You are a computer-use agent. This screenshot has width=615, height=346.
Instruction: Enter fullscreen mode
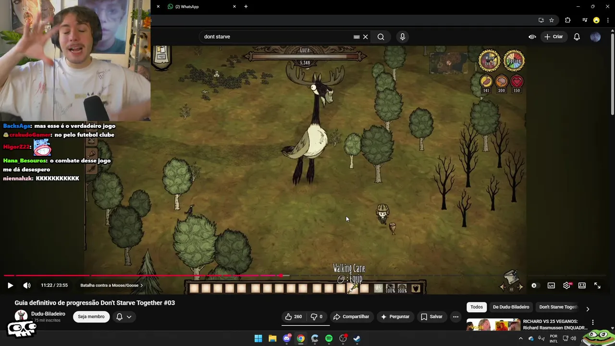[597, 285]
